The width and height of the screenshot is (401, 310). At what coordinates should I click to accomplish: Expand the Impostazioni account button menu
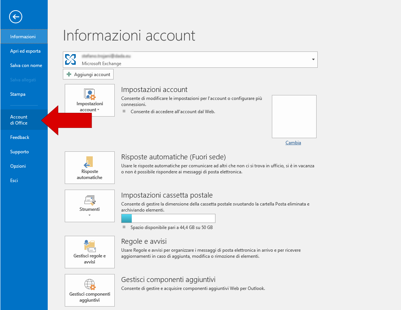(98, 110)
